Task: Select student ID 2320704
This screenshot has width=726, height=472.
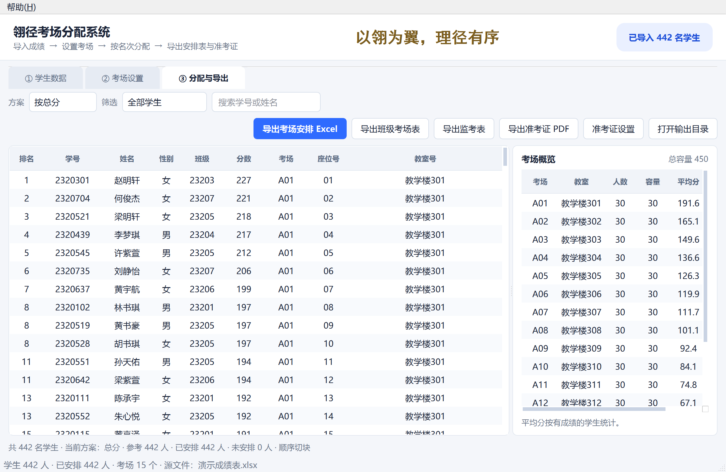Action: (72, 198)
